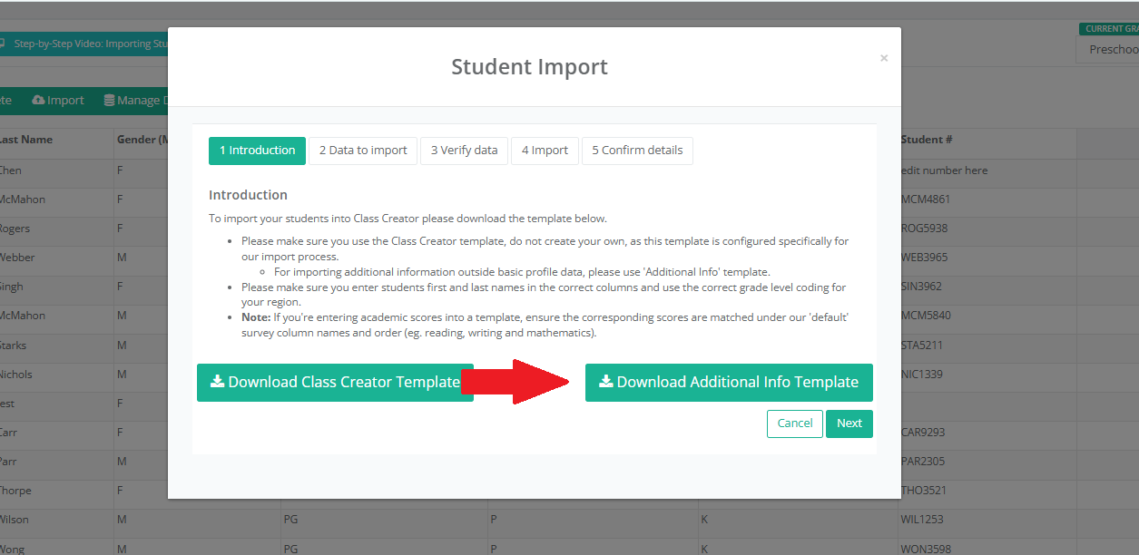Close the Student Import dialog with X
This screenshot has height=555, width=1139.
coord(884,58)
